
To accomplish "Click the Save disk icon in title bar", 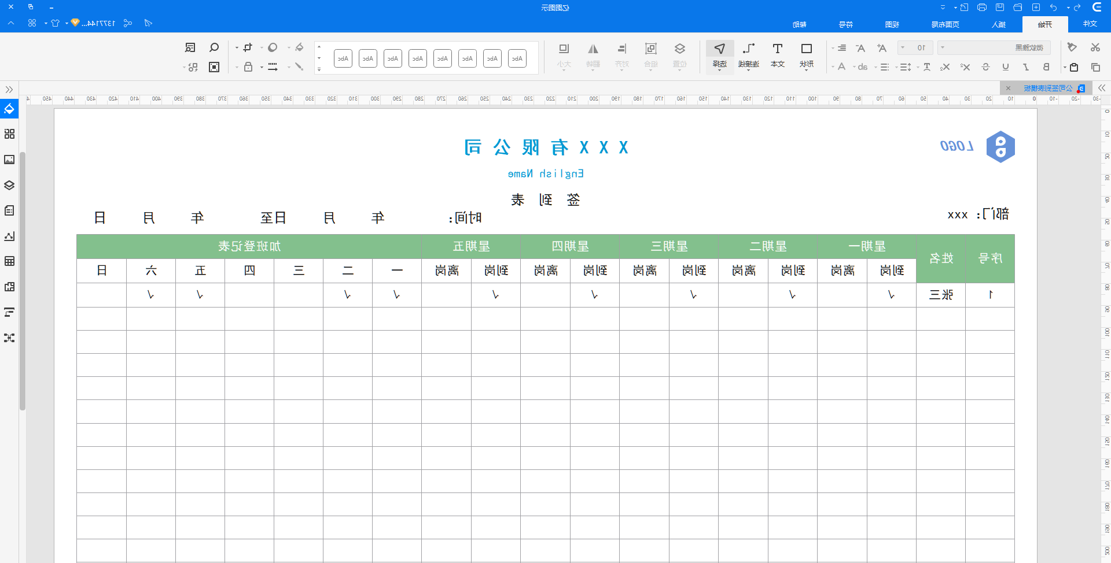I will 1000,8.
